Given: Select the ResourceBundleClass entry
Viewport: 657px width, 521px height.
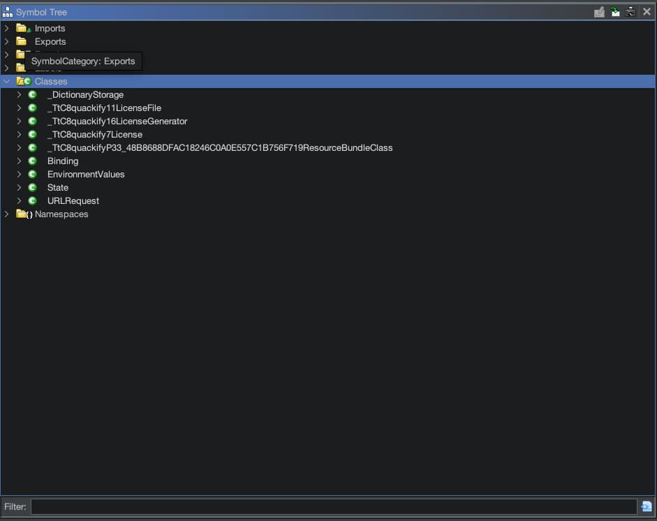Looking at the screenshot, I should [219, 148].
